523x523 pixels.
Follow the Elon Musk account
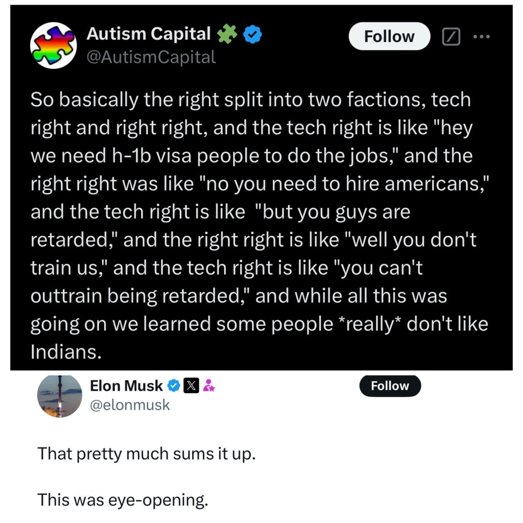tap(390, 386)
